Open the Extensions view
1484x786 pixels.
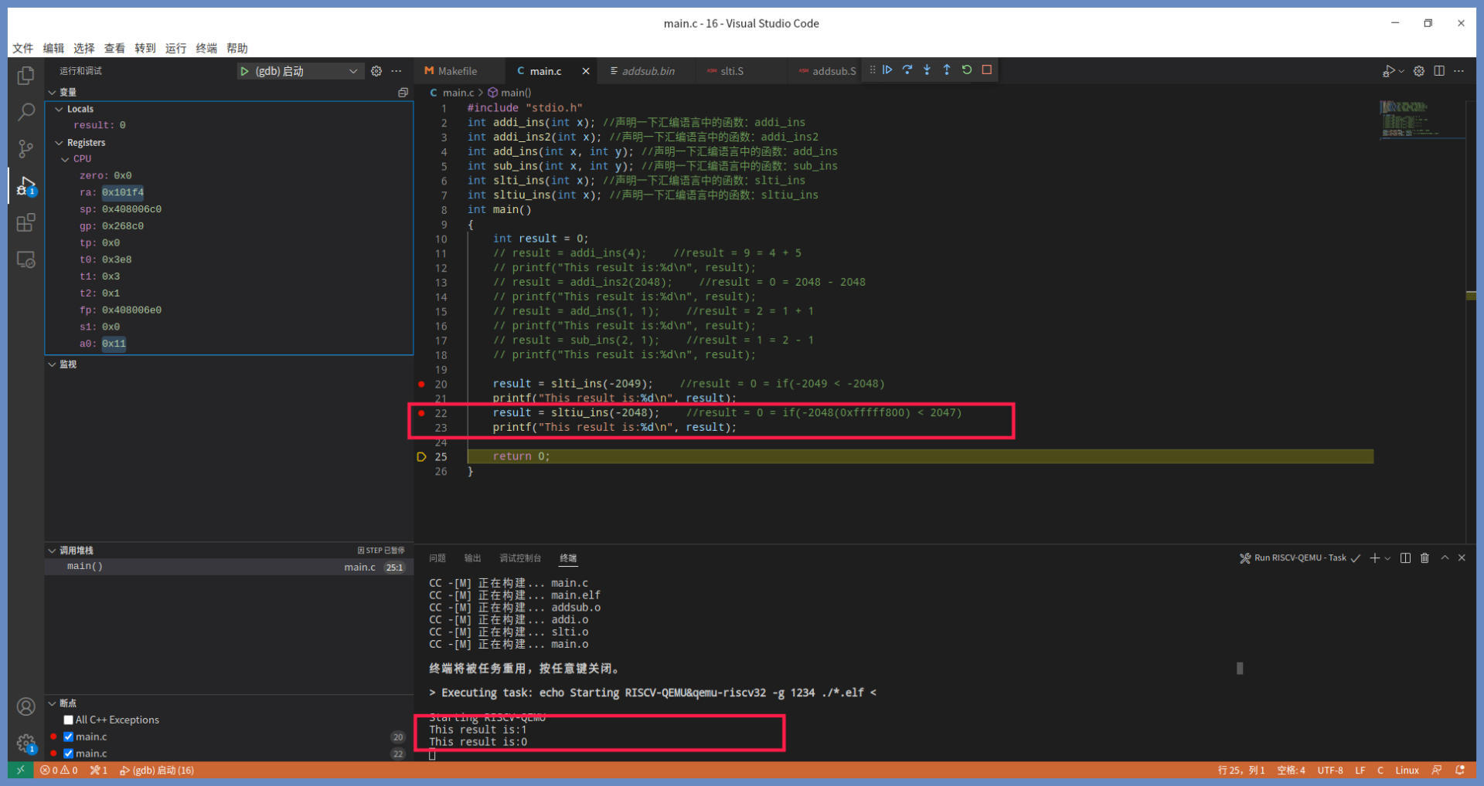coord(26,223)
